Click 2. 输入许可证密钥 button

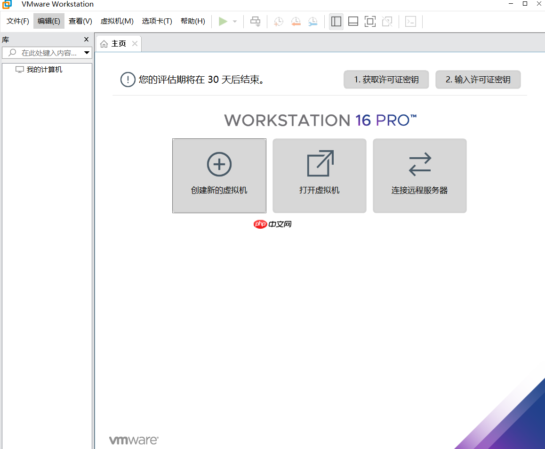click(x=478, y=80)
